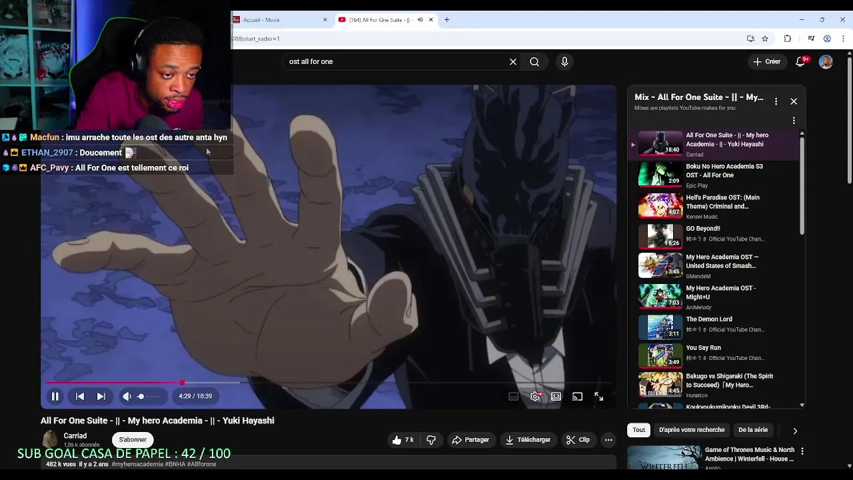Cast the video to a TV

[578, 396]
